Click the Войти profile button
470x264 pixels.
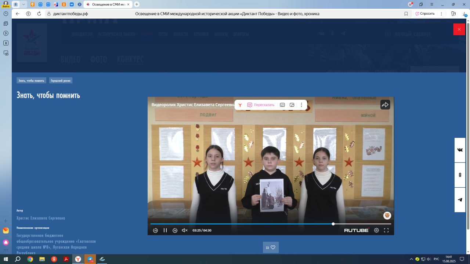pos(6,4)
